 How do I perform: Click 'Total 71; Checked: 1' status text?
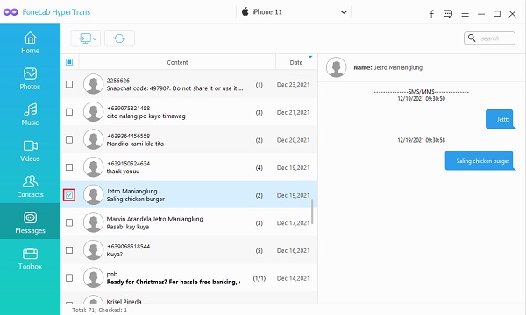[100, 311]
